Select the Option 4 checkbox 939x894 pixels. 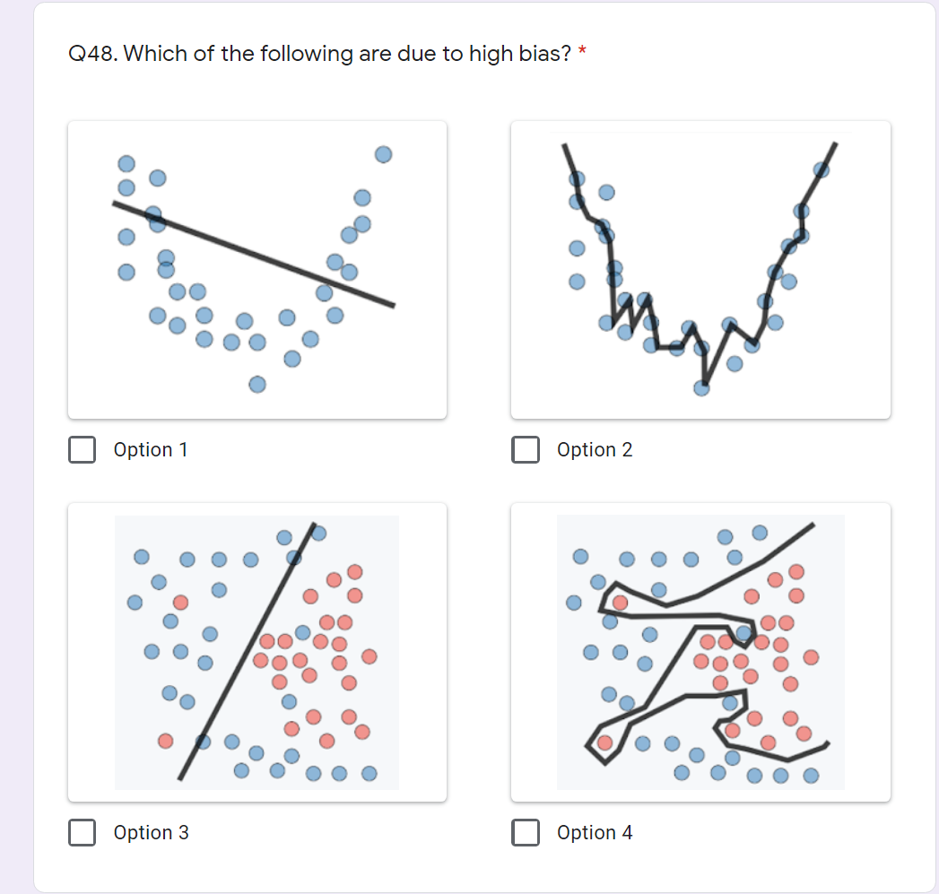point(526,832)
